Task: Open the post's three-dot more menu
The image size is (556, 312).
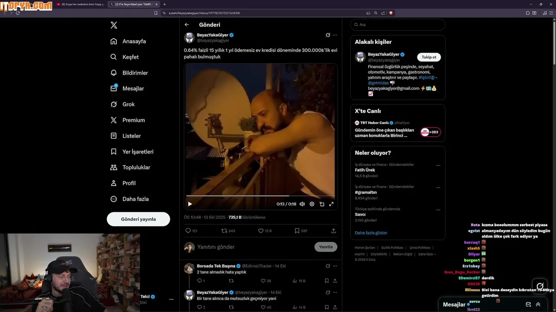Action: pos(335,35)
